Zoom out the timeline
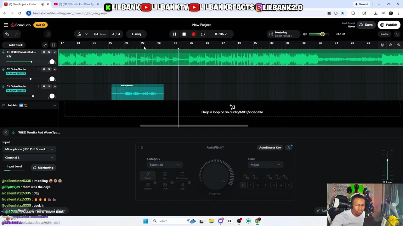The width and height of the screenshot is (403, 226). [390, 45]
